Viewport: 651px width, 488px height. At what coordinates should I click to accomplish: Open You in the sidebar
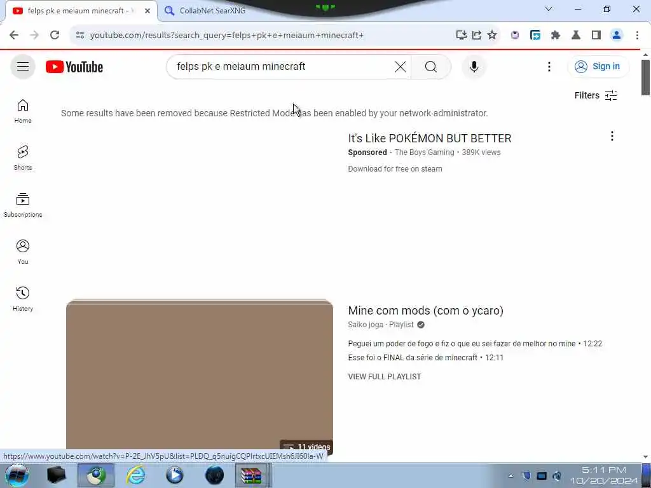click(x=23, y=252)
